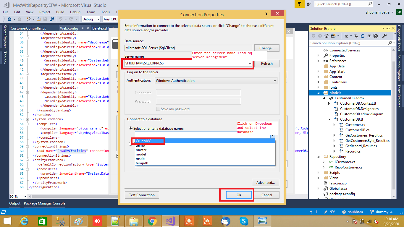
Task: Open the Build menu
Action: (60, 12)
